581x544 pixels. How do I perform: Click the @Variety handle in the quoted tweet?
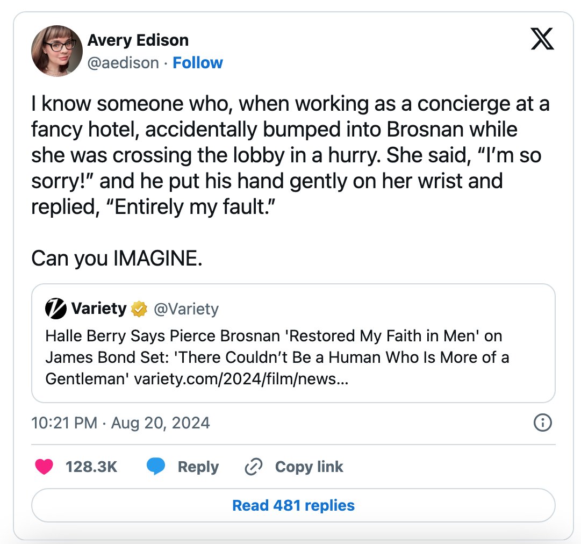[186, 309]
